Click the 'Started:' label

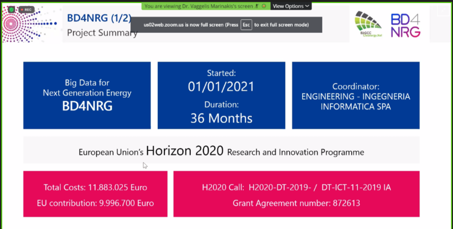pos(222,73)
